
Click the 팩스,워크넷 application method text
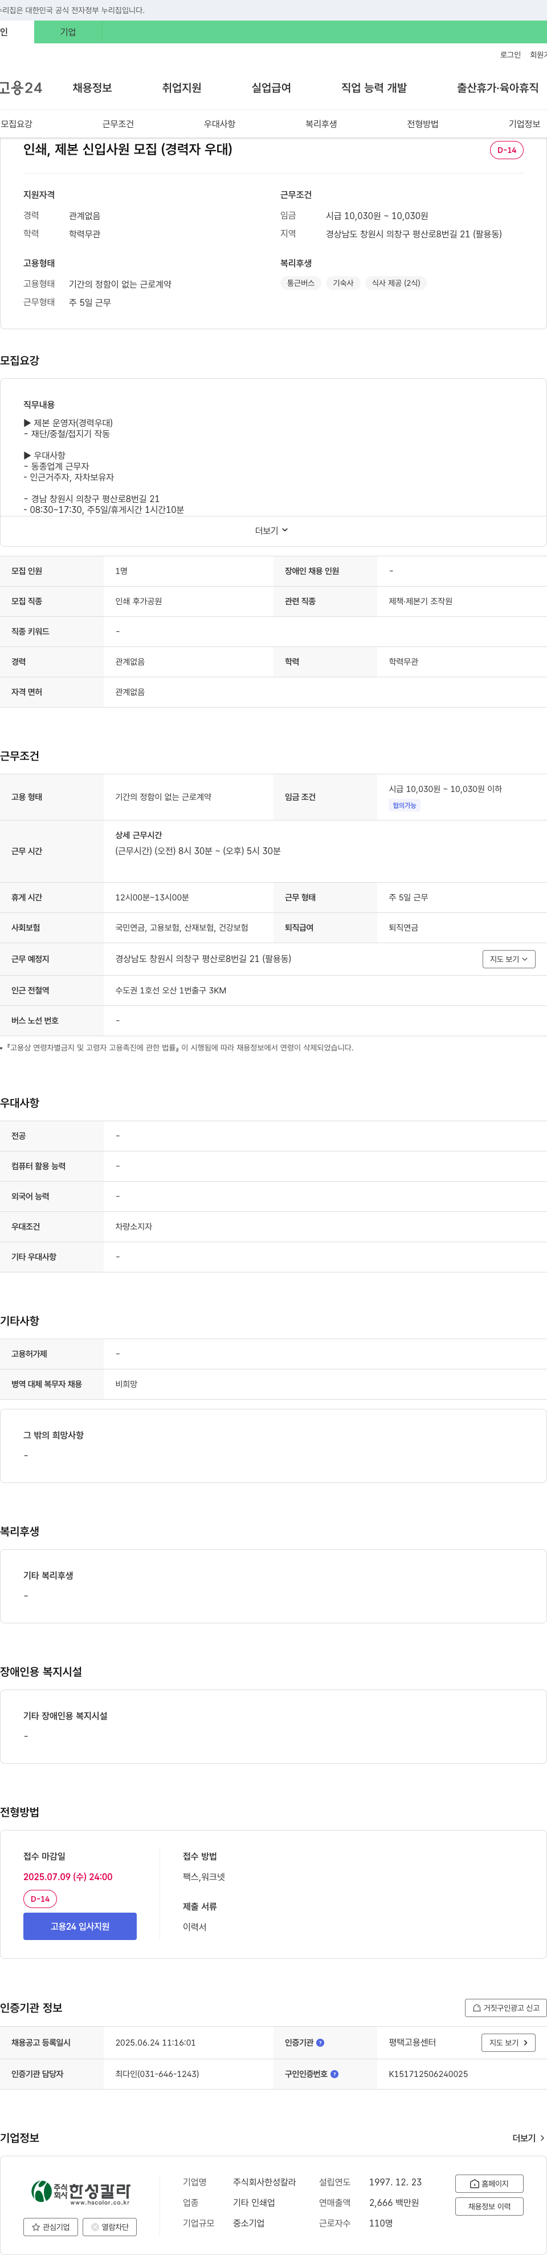point(203,1877)
